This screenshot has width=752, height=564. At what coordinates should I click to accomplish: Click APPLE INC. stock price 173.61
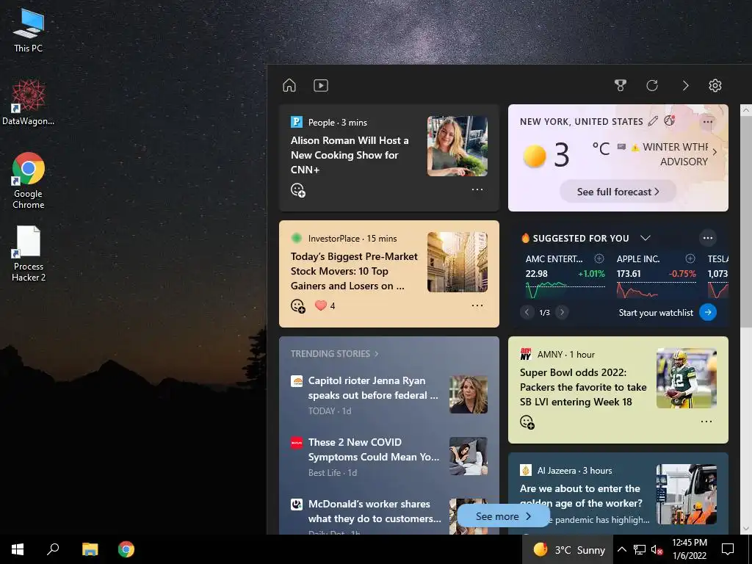(x=629, y=273)
